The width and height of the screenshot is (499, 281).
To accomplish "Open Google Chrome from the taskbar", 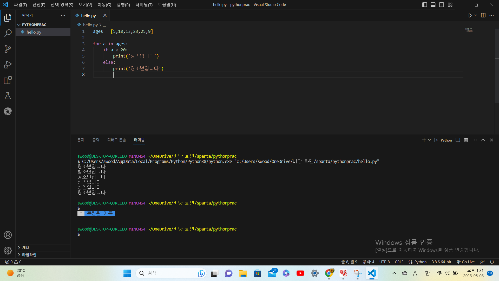I will [329, 273].
